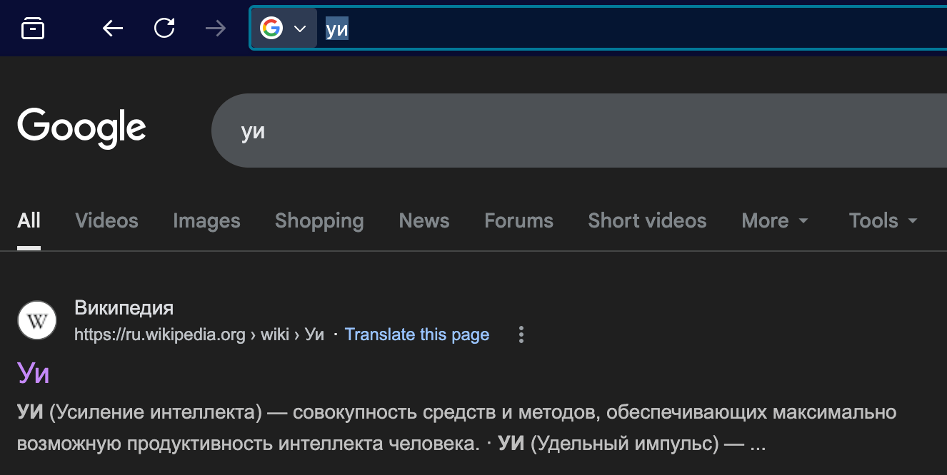The height and width of the screenshot is (475, 947).
Task: Click the Wikipedia globe favicon on the result
Action: [36, 320]
